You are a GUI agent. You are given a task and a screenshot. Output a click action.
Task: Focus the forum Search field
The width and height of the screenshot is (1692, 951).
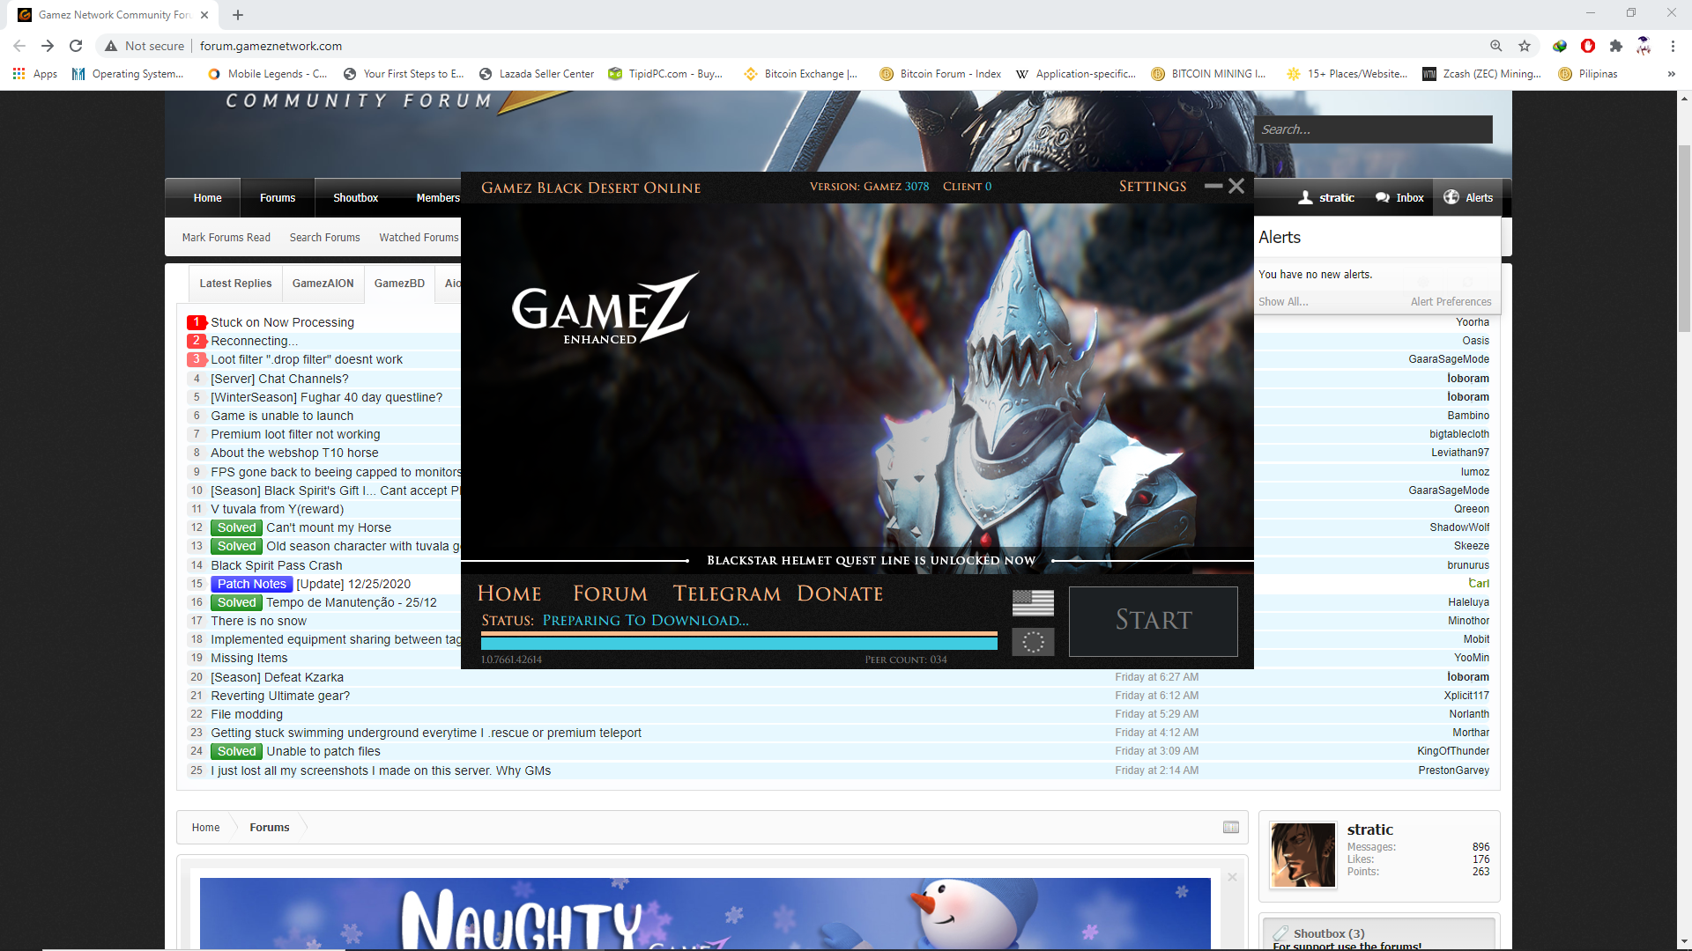coord(1373,129)
